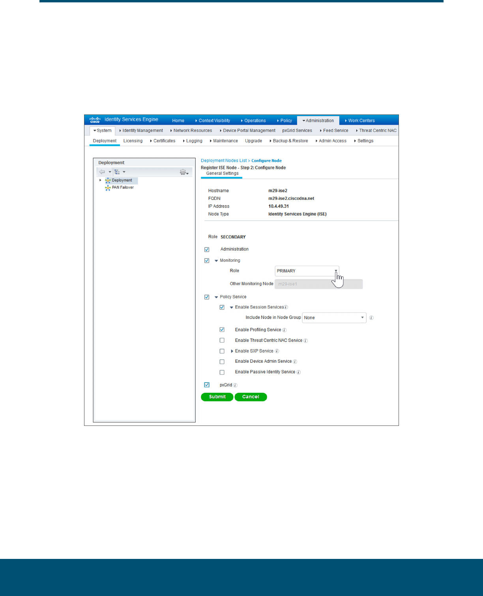Select PAN Failover in the tree
This screenshot has width=483, height=596.
coord(123,187)
